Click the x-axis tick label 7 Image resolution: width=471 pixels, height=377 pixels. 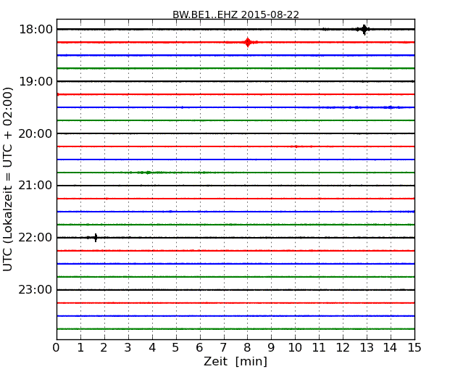(x=223, y=348)
